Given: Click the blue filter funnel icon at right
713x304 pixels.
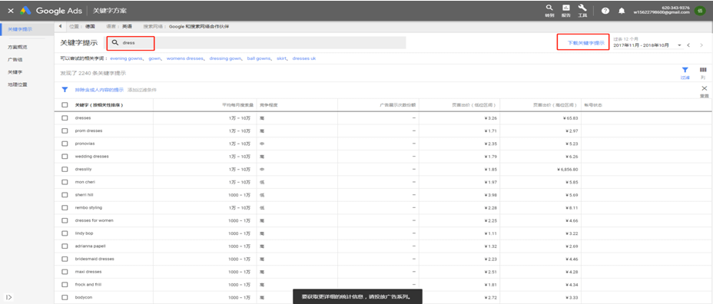Looking at the screenshot, I should [685, 70].
